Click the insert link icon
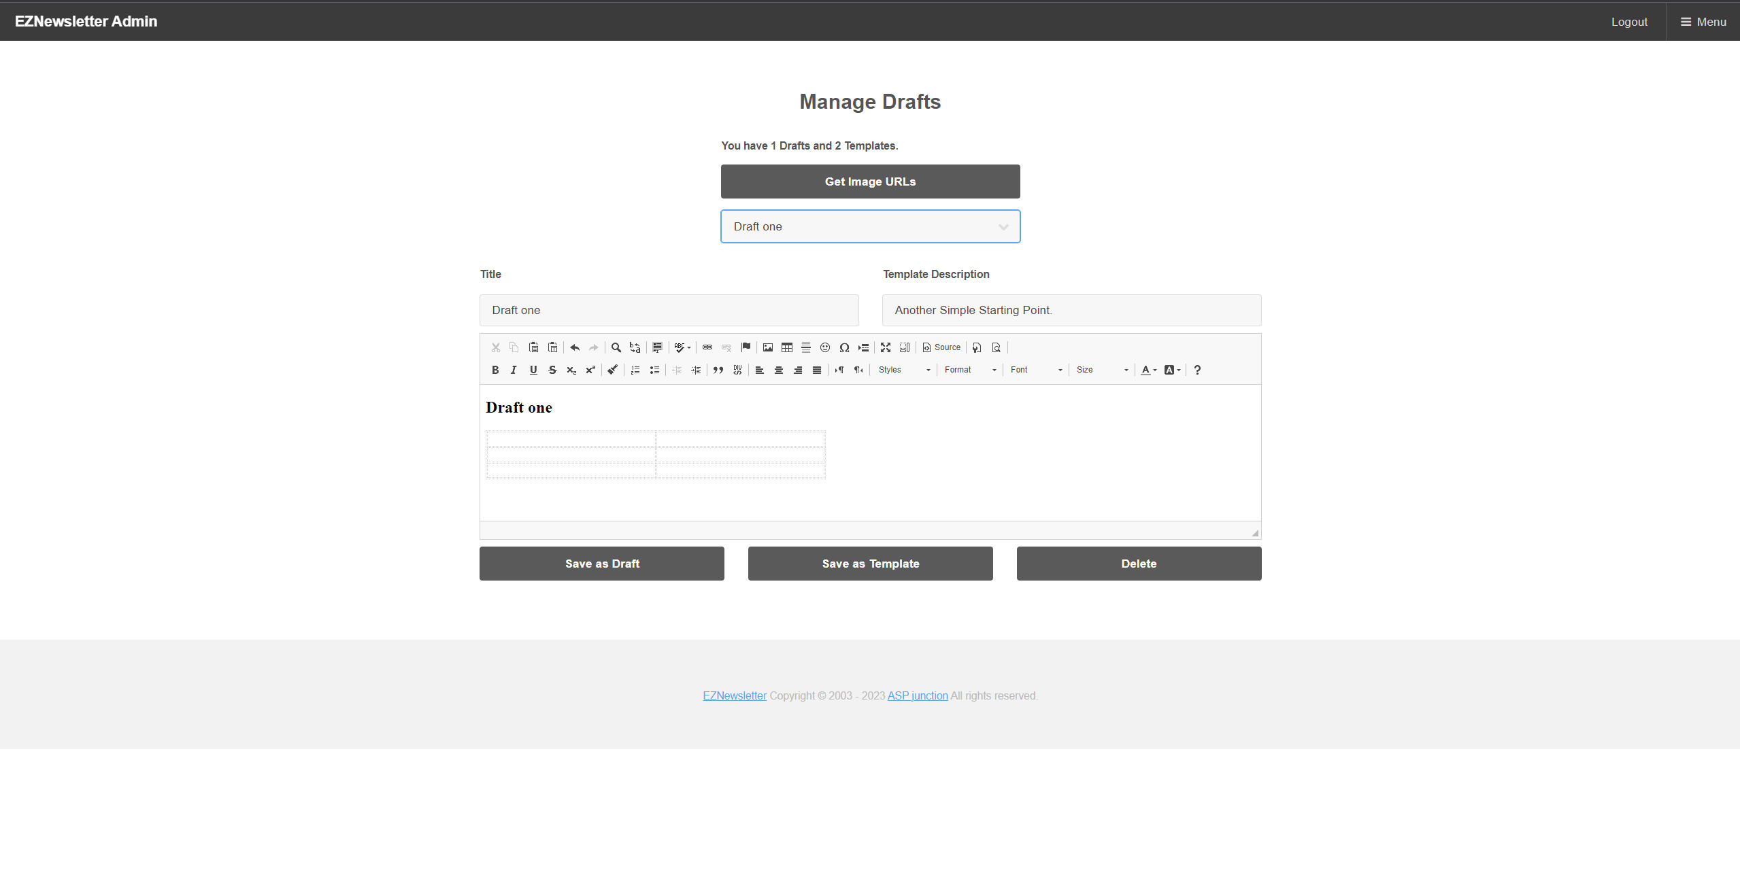The height and width of the screenshot is (879, 1740). click(707, 347)
